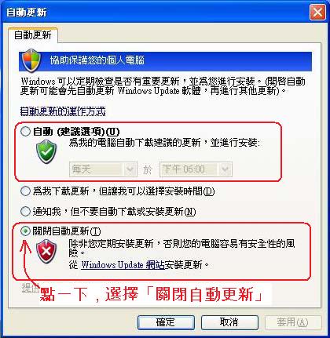
Task: Click the 套用(A) button
Action: tap(293, 322)
